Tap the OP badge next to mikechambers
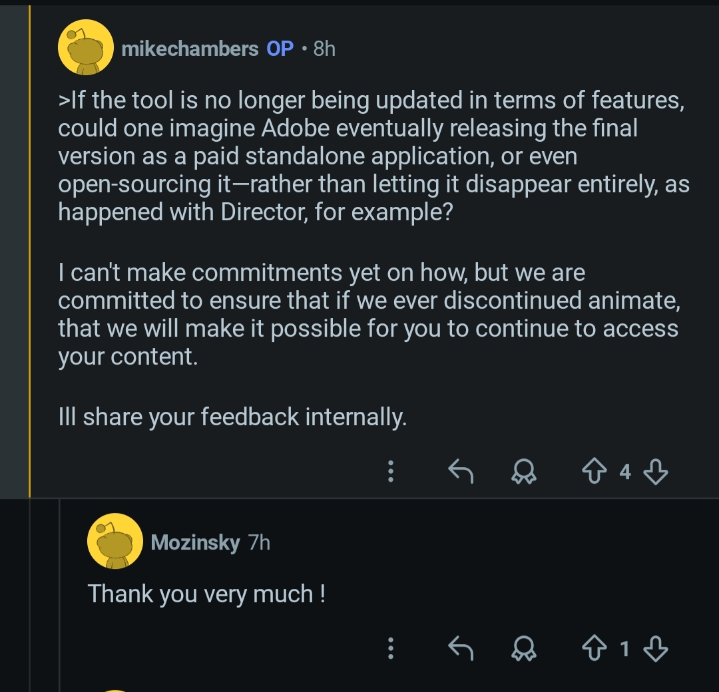719x692 pixels. 280,49
